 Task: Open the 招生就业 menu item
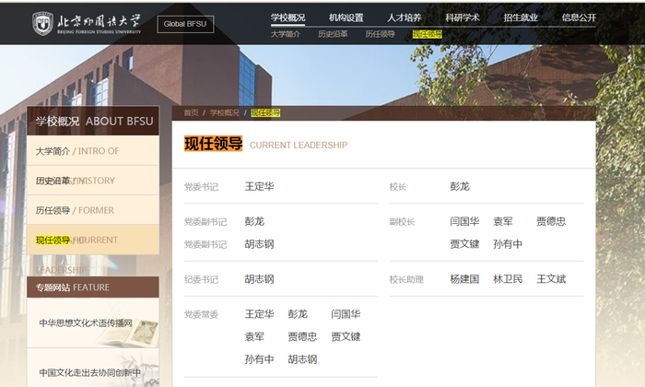point(521,18)
